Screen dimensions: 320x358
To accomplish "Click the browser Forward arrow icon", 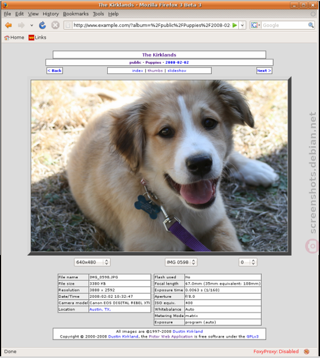I will click(21, 25).
